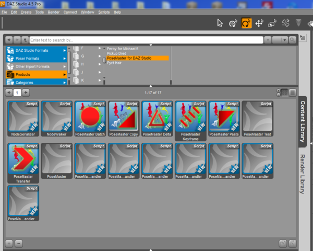The height and width of the screenshot is (251, 313).
Task: Open the Edit menu
Action: point(14,12)
